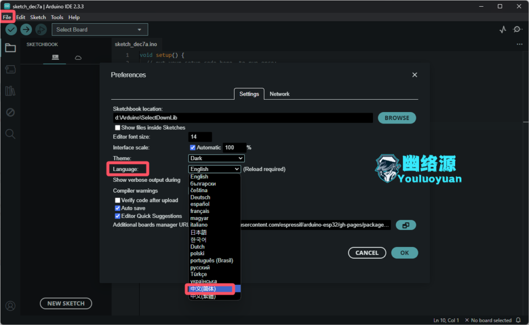Click the Sketchbook location path field
The width and height of the screenshot is (529, 325).
243,118
